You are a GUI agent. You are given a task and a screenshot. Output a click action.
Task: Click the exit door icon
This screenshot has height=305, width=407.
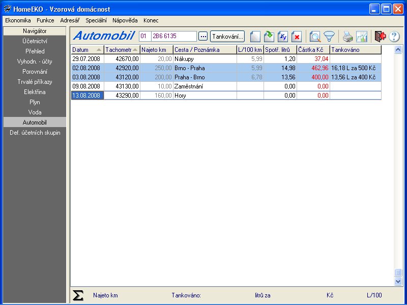pos(380,37)
